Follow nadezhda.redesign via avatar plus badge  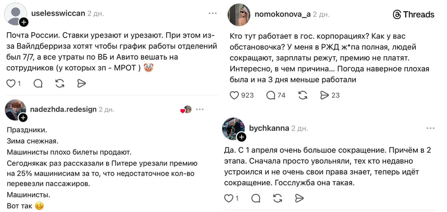23,118
